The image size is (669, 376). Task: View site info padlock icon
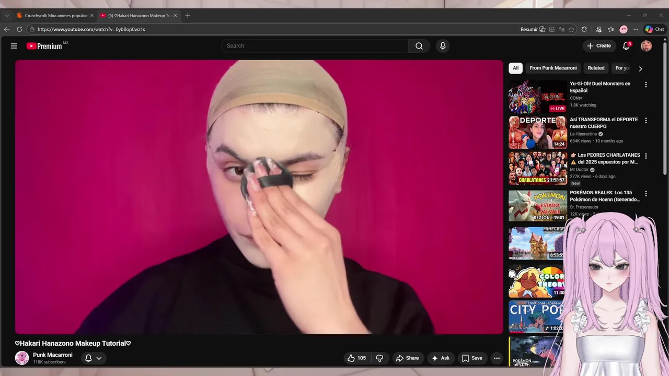pyautogui.click(x=32, y=29)
